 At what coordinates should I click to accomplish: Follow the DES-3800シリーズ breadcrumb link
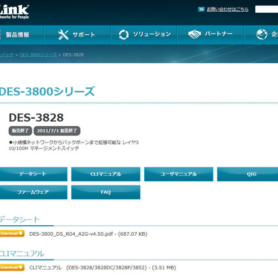[x=38, y=55]
